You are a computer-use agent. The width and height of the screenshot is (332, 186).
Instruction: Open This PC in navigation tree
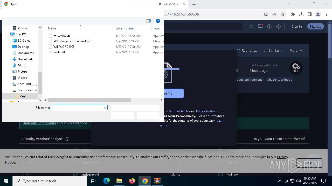(21, 34)
